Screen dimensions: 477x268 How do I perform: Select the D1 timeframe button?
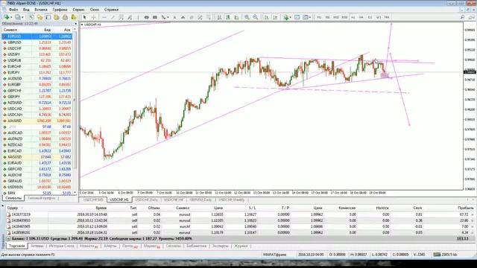[370, 17]
